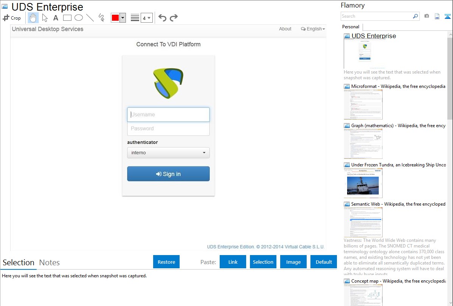
Task: Click the icon beside Microformat snapshot title
Action: tap(347, 86)
